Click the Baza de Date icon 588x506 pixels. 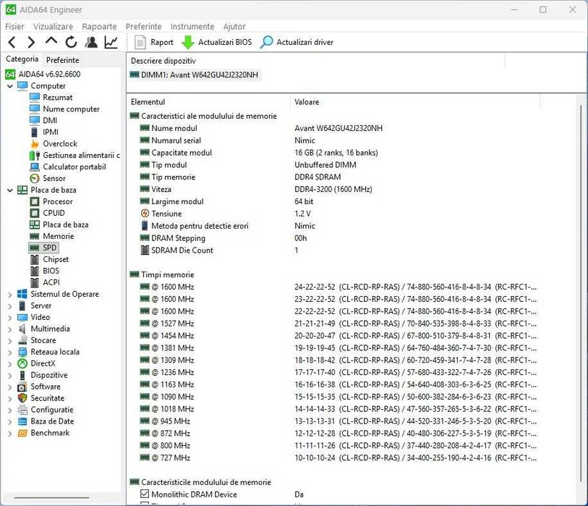coord(22,421)
